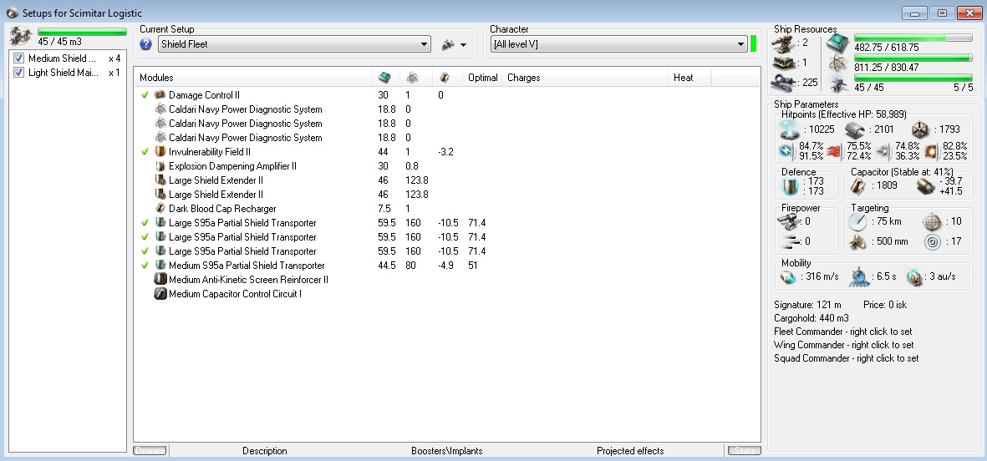Click the Wing Commander line

843,345
